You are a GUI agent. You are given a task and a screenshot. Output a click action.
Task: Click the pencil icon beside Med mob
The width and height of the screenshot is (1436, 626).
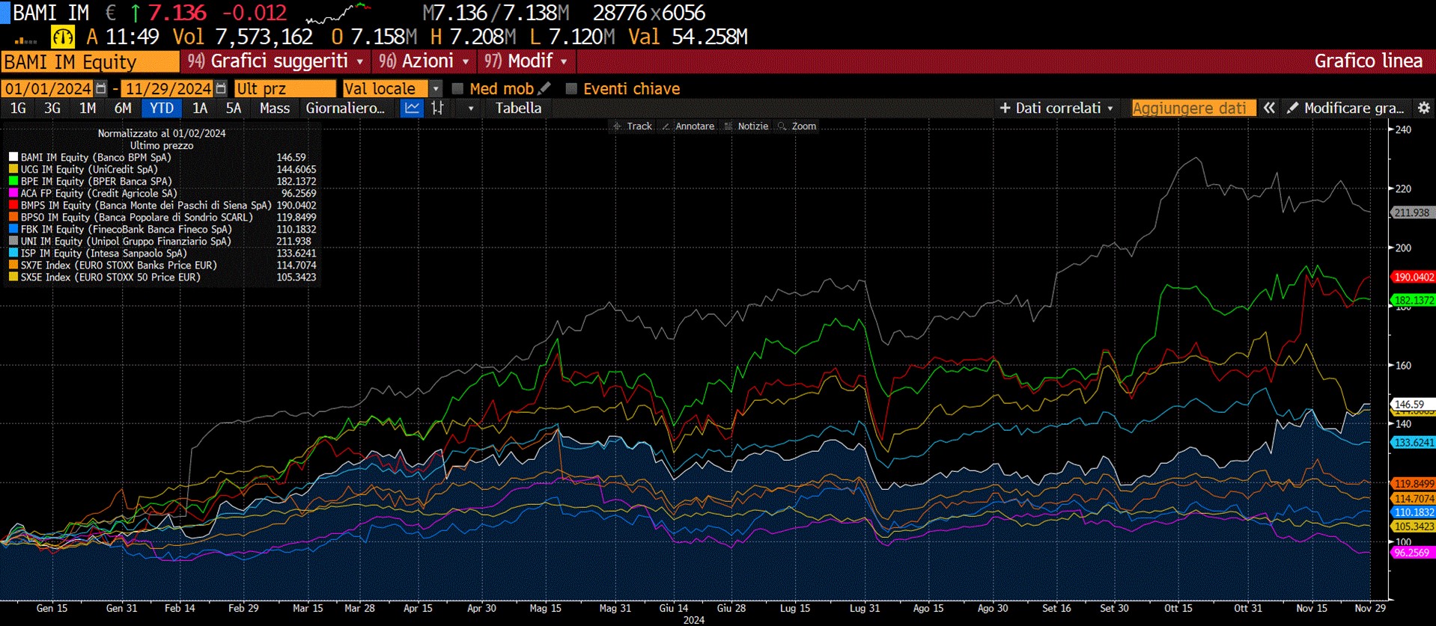(x=544, y=88)
